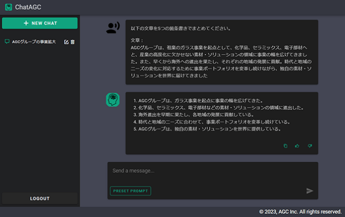Click the user prompt message box
The width and height of the screenshot is (345, 217).
(221, 52)
